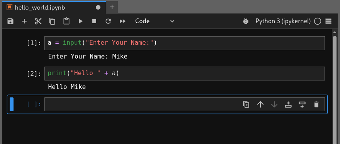Select the hello_world.ipynb tab
This screenshot has width=340, height=144.
54,8
